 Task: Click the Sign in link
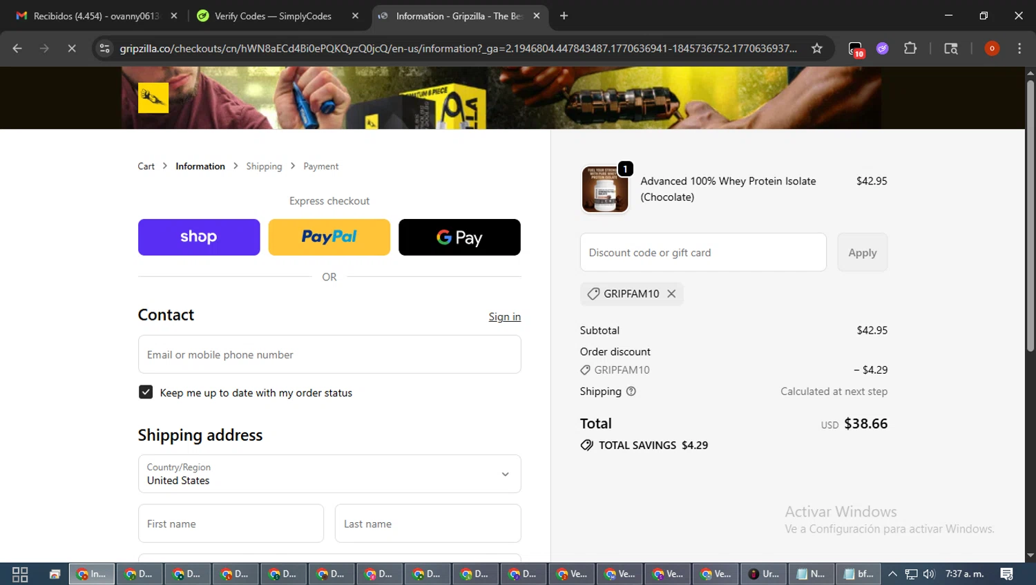(505, 316)
